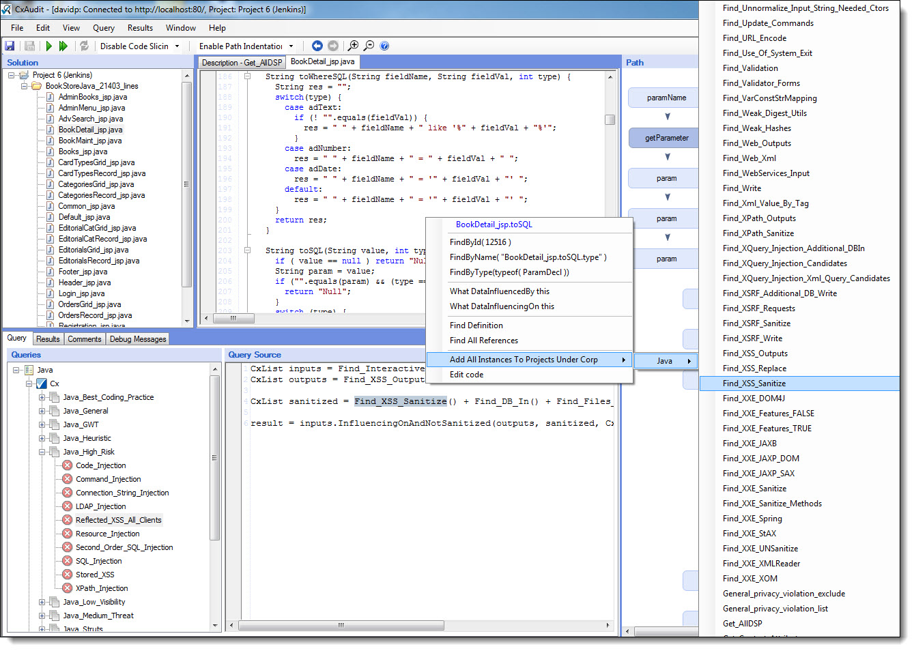Screen dimensions: 914x651
Task: Click BookDetail_jsp.toSQL link in context menu
Action: [494, 225]
